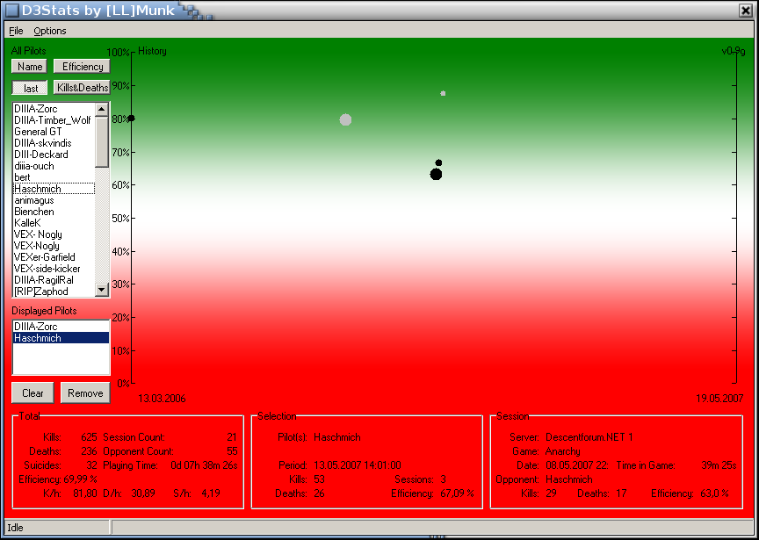Sort pilots by Efficiency

click(82, 66)
